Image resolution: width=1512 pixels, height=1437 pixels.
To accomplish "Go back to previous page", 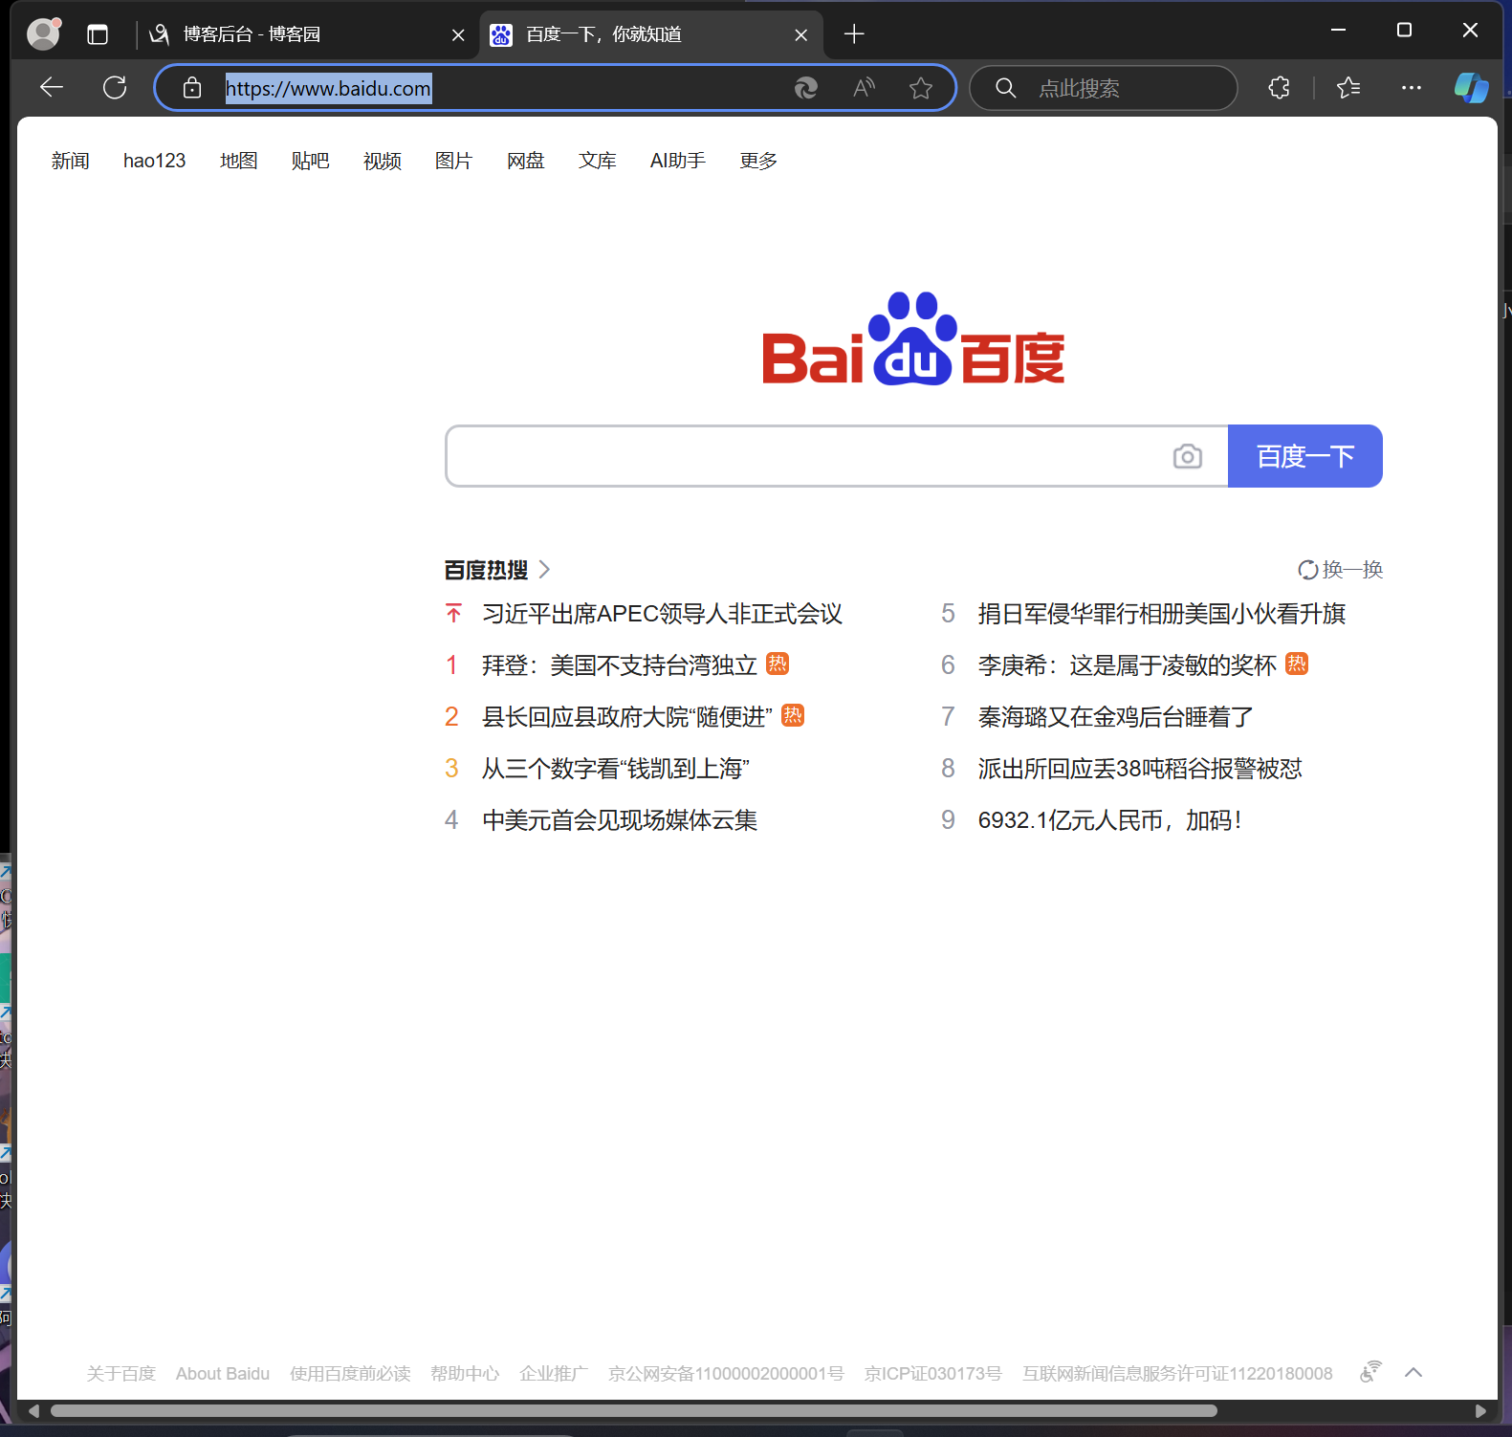I will (52, 88).
